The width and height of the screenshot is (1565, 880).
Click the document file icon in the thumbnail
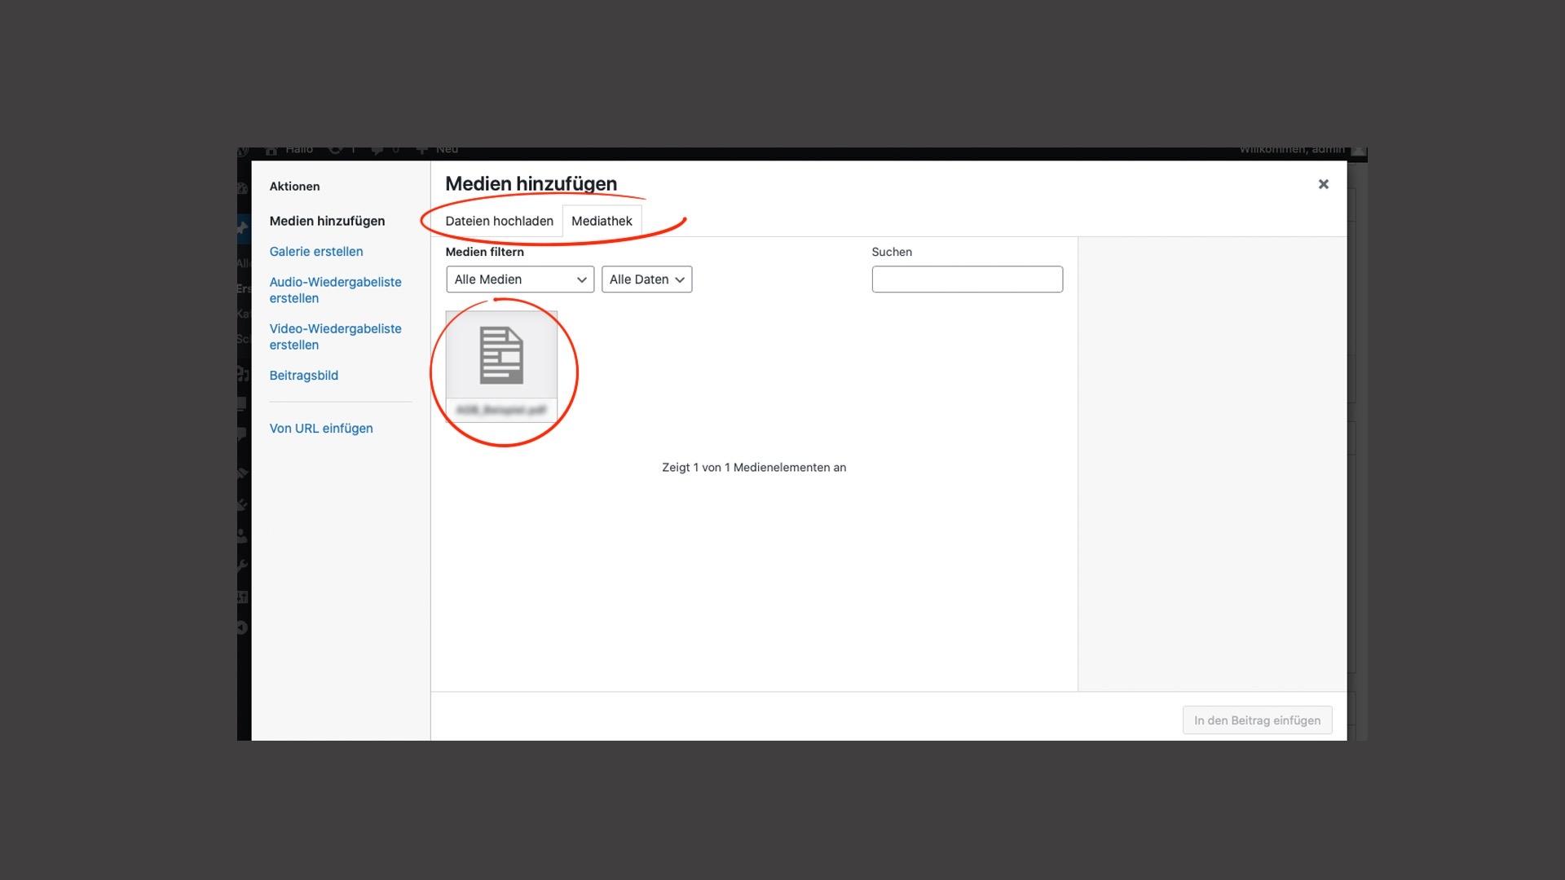pyautogui.click(x=501, y=354)
